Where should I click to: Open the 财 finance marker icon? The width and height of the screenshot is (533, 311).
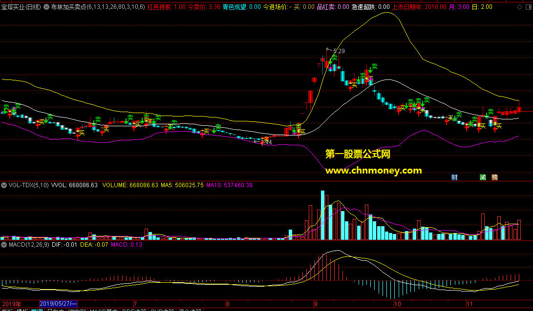454,177
